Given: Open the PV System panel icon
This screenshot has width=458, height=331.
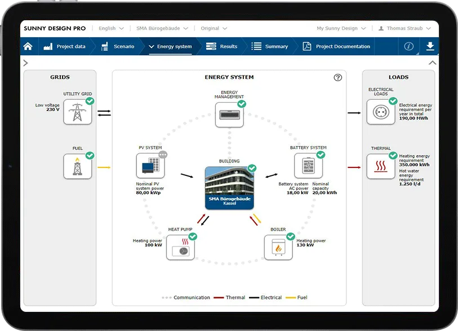Looking at the screenshot, I should coord(150,166).
